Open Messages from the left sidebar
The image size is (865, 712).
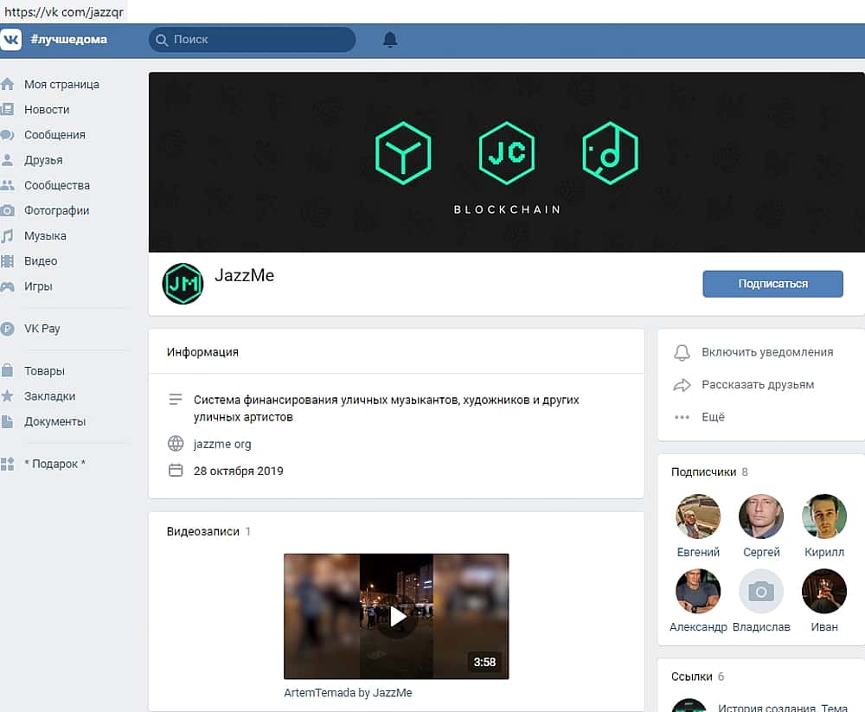pyautogui.click(x=54, y=135)
